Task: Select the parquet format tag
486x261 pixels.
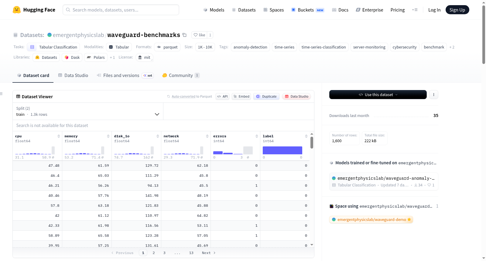Action: (167, 47)
